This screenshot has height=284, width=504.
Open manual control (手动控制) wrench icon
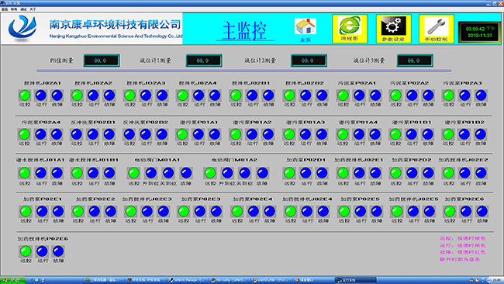point(437,29)
